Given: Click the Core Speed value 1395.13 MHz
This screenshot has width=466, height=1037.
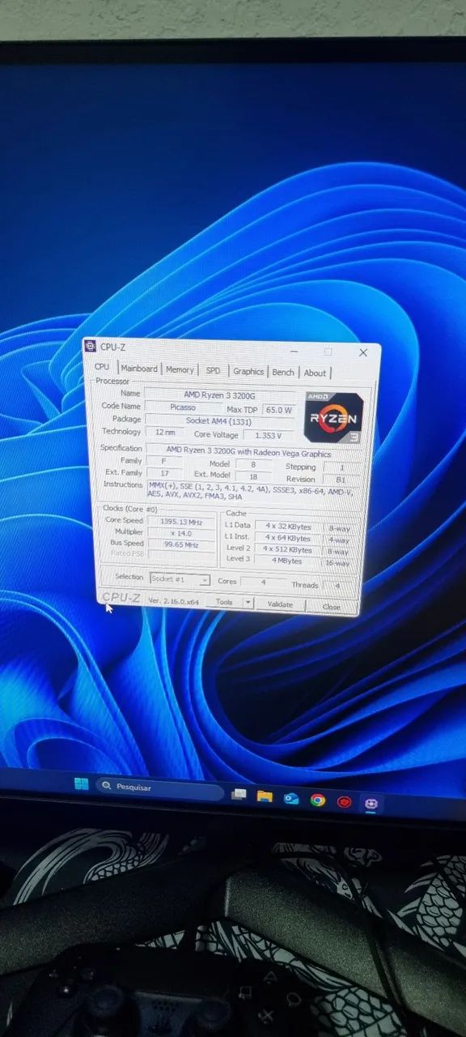Looking at the screenshot, I should (181, 522).
